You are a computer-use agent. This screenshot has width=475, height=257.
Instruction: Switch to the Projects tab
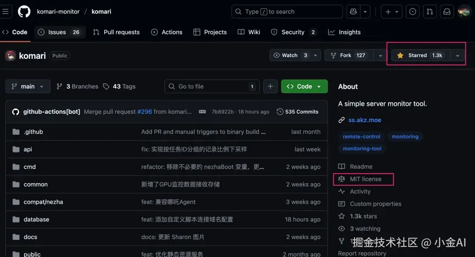pos(210,32)
